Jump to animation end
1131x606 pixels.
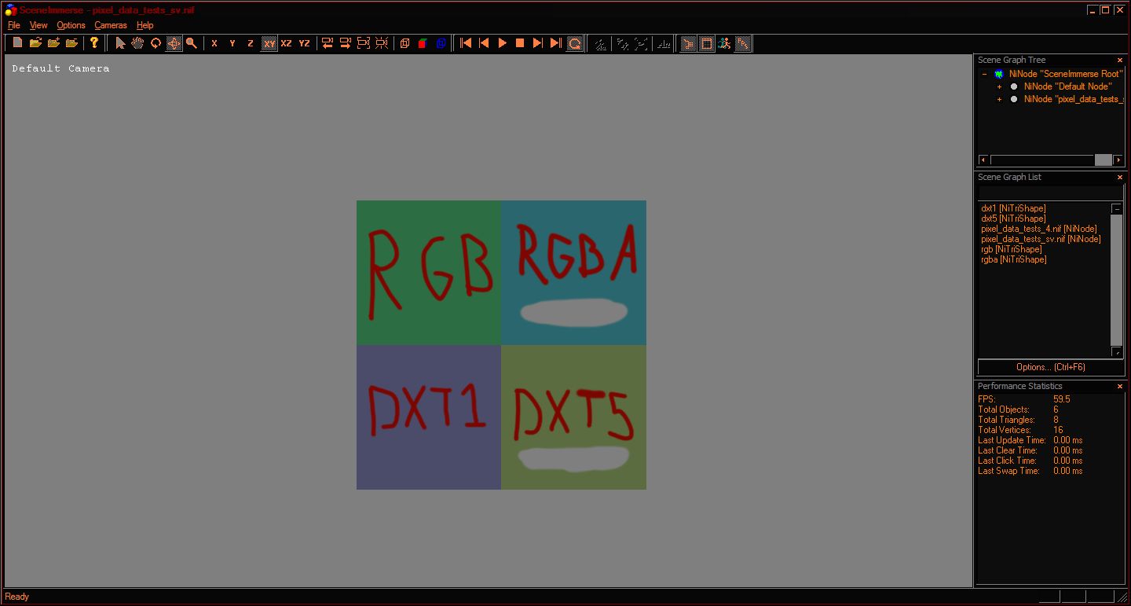pos(556,43)
